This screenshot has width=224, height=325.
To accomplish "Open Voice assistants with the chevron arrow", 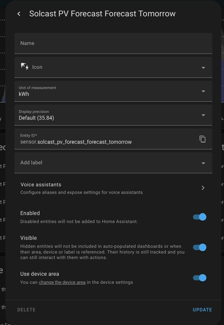I will [203, 188].
